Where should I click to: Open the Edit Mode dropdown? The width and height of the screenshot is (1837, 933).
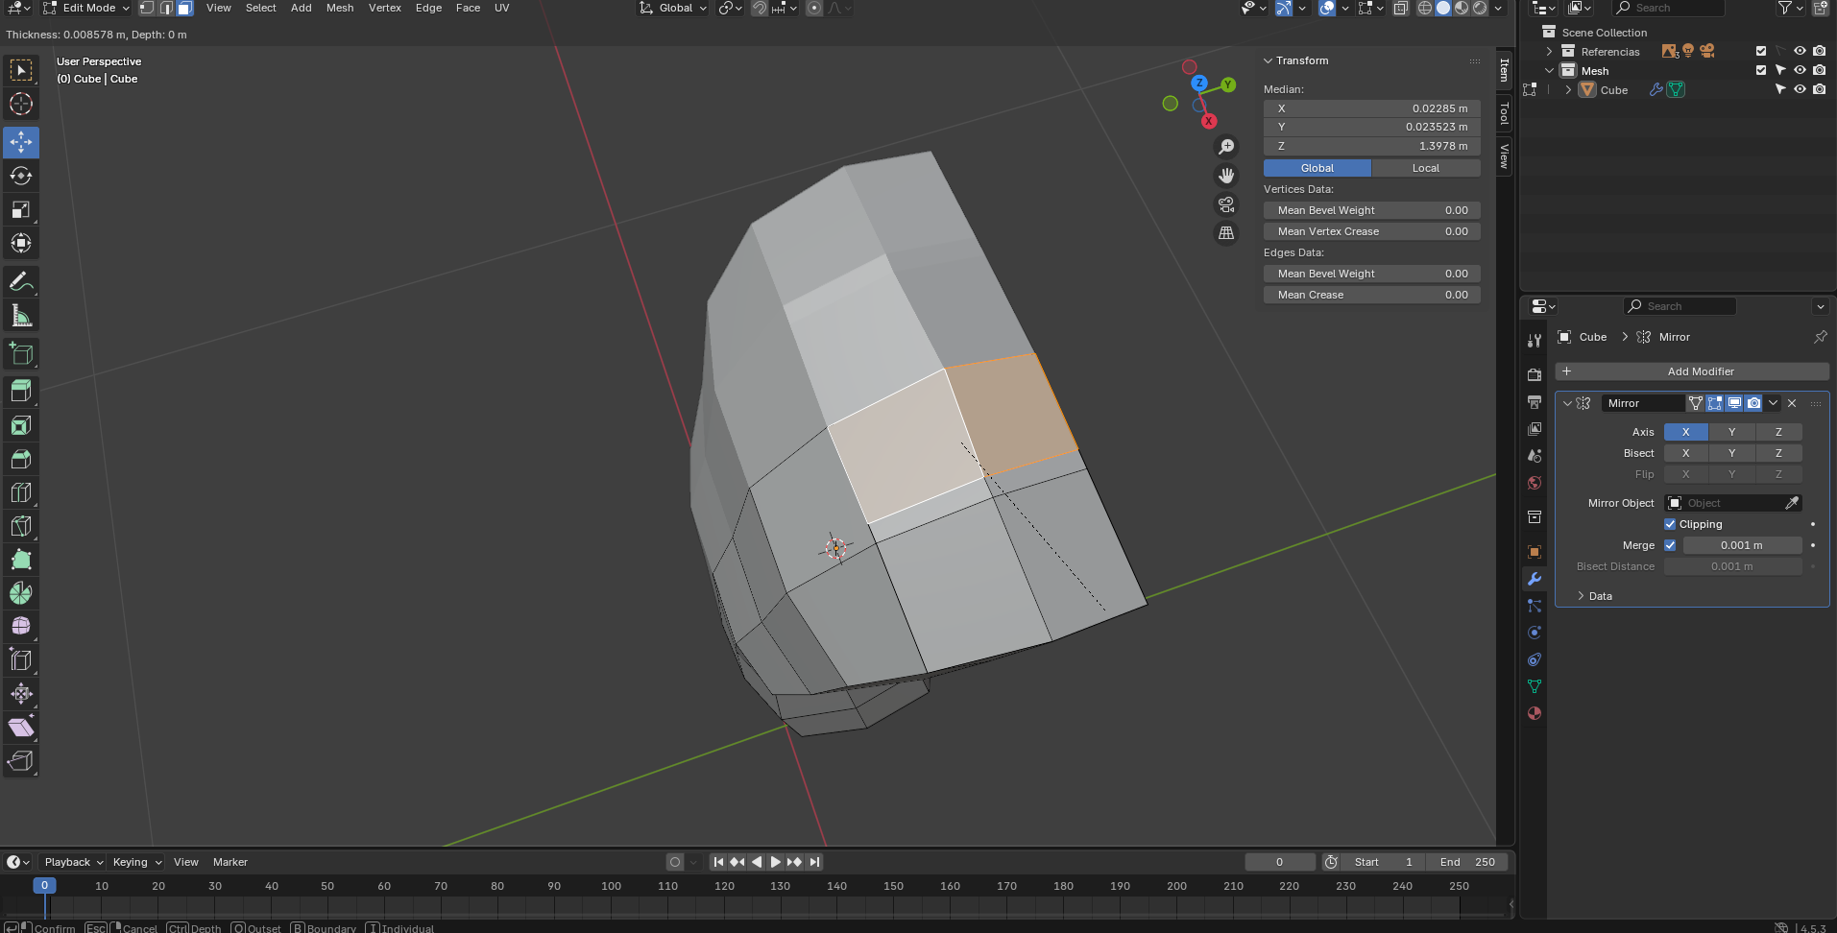(x=86, y=8)
